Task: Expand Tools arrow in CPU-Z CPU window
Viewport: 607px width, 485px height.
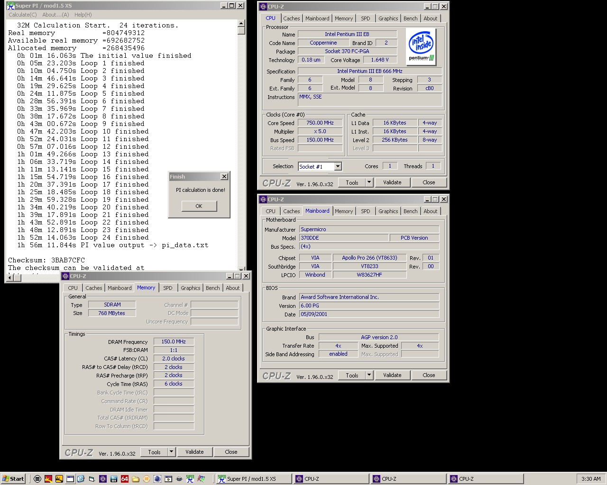Action: (369, 182)
